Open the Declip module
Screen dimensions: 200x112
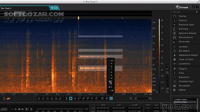(182, 16)
